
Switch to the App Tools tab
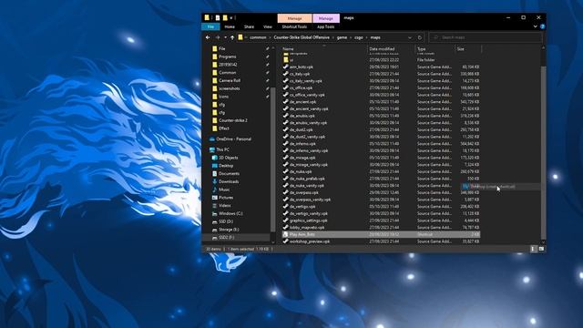coord(326,26)
